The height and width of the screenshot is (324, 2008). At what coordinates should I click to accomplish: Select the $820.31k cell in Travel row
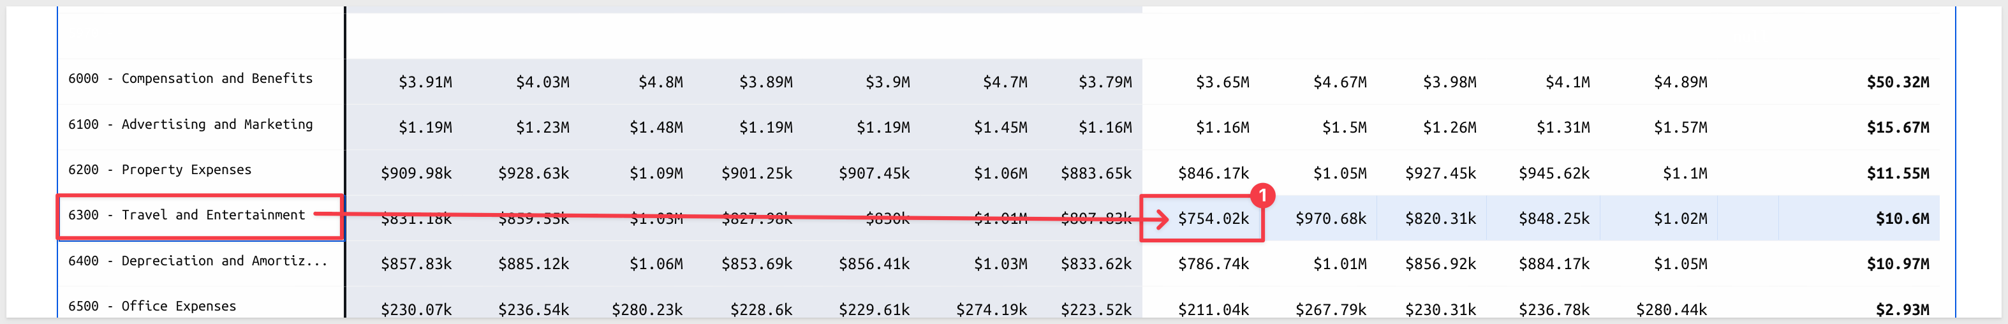point(1440,219)
